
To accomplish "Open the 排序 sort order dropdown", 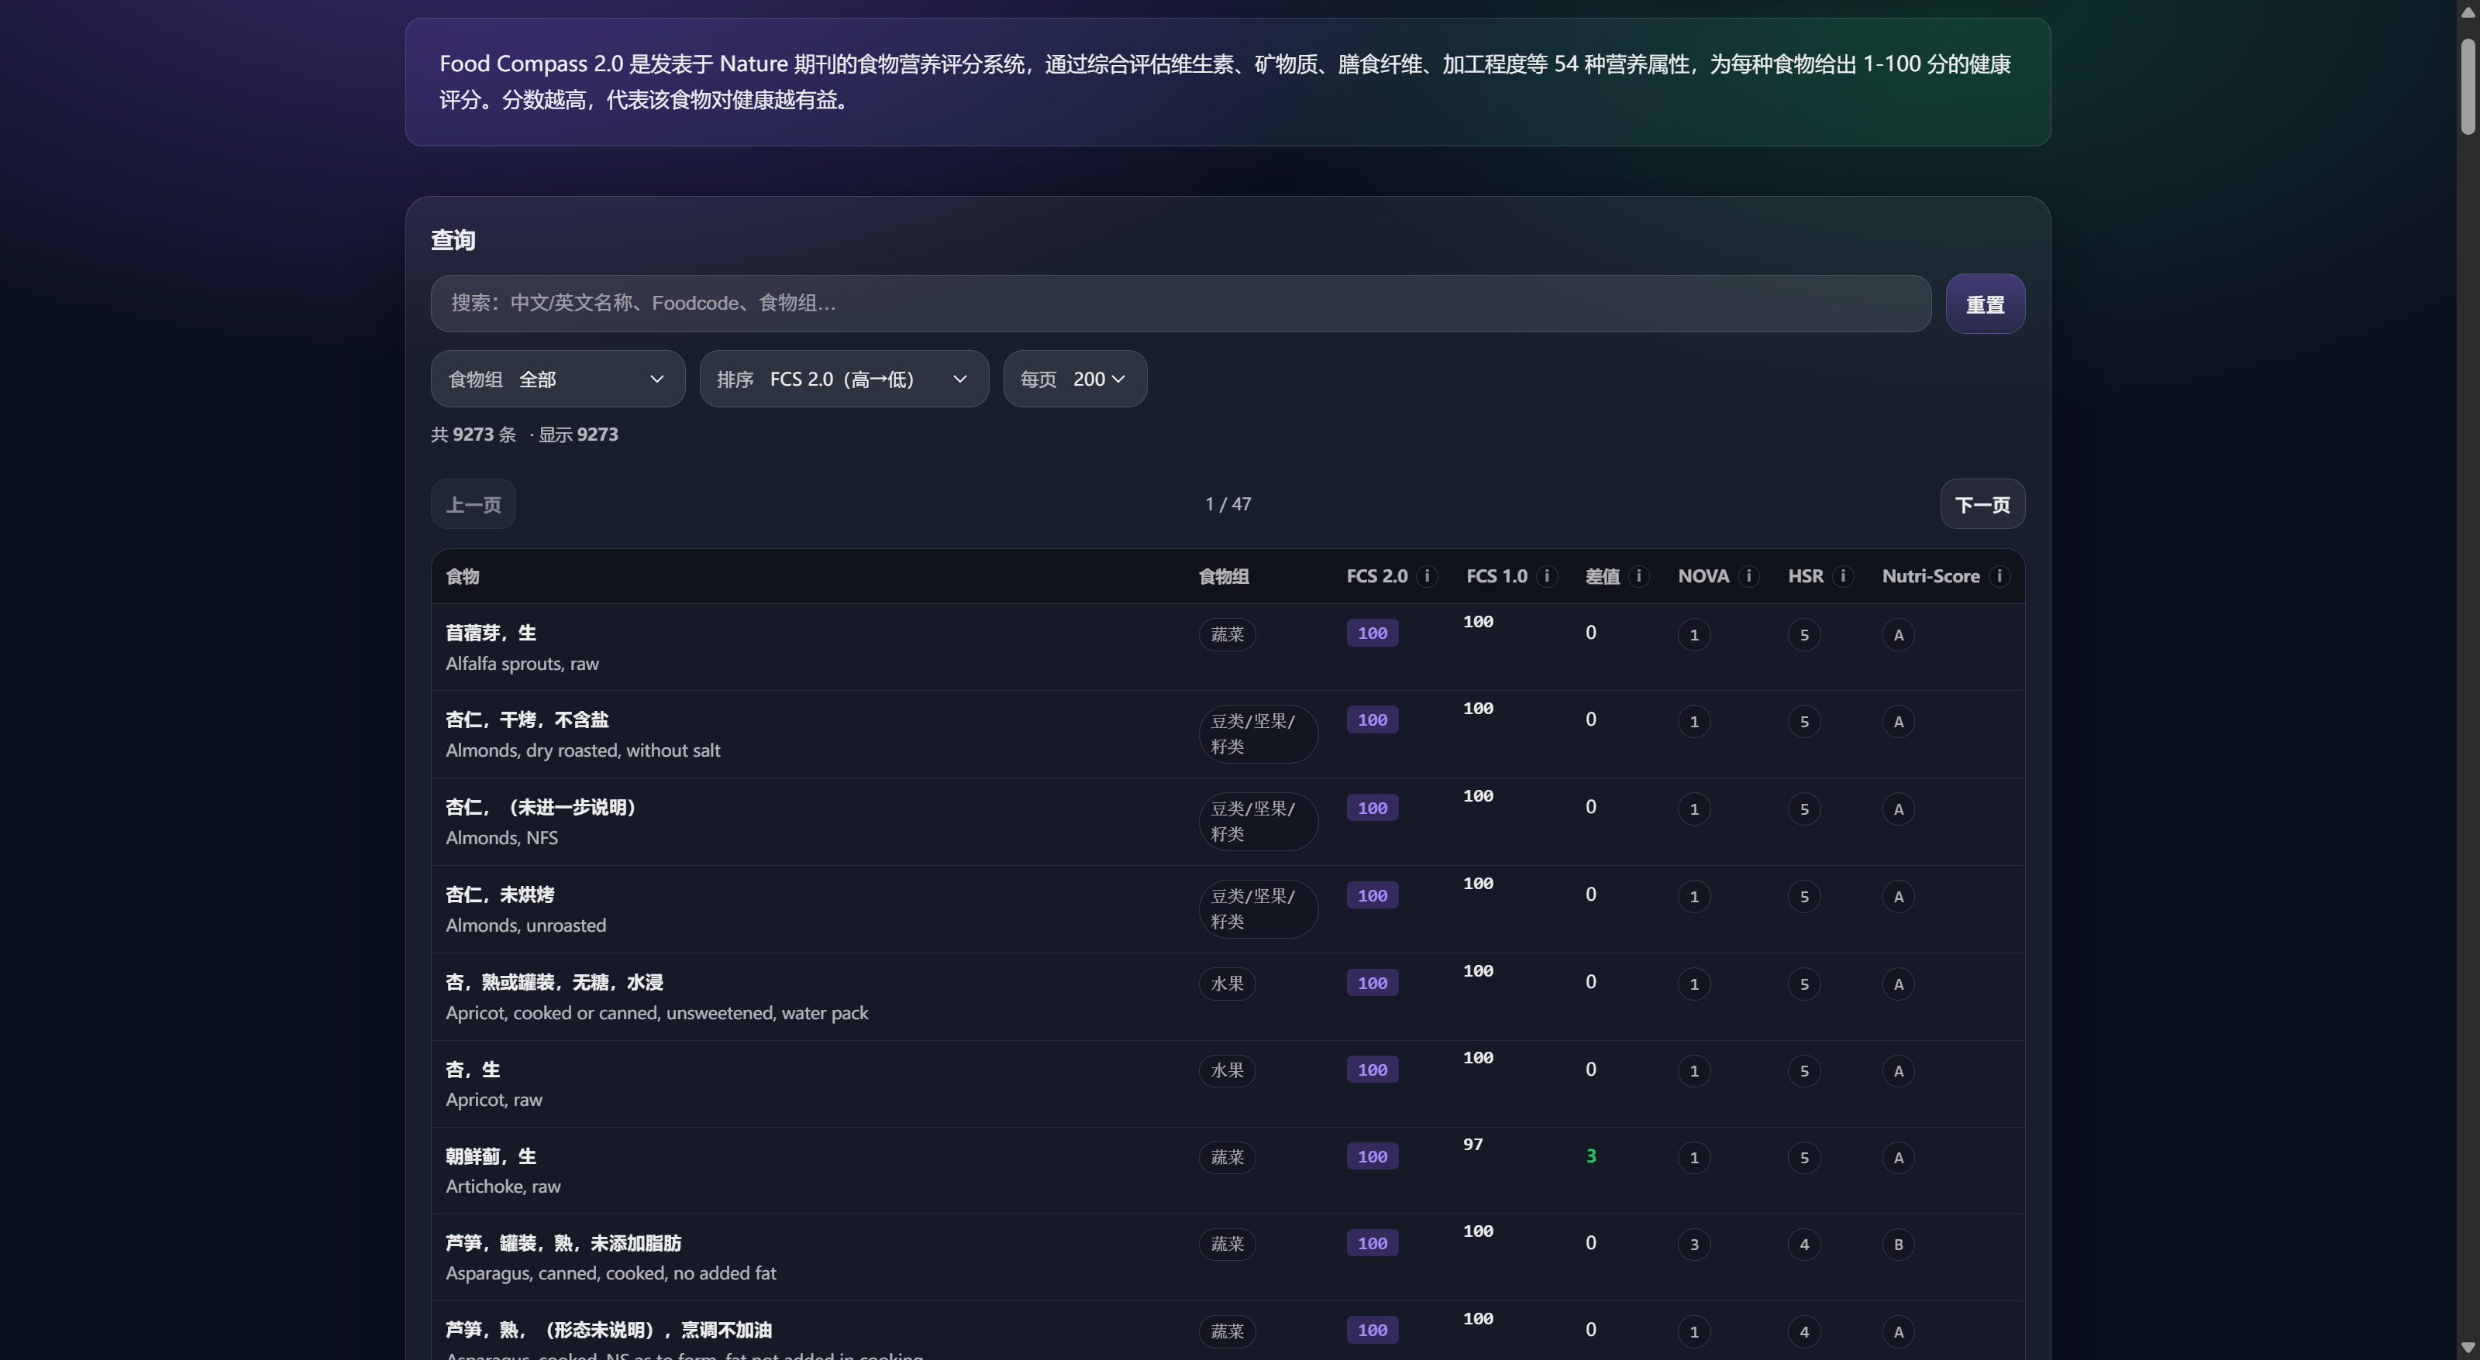I will point(843,379).
